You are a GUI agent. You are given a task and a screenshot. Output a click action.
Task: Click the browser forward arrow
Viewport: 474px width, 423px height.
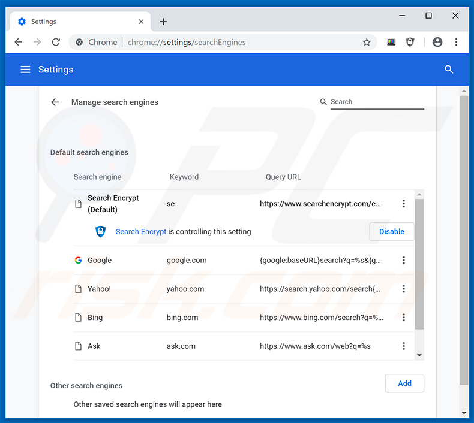coord(37,42)
